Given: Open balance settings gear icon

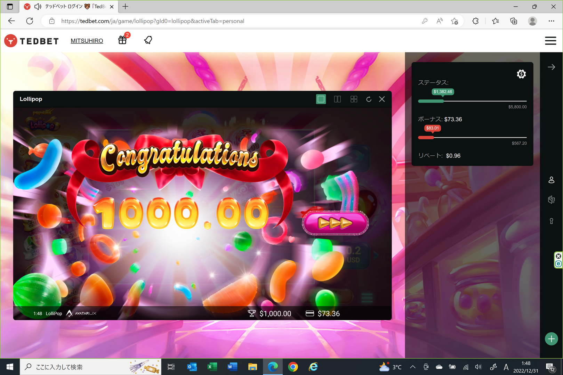Looking at the screenshot, I should [521, 74].
